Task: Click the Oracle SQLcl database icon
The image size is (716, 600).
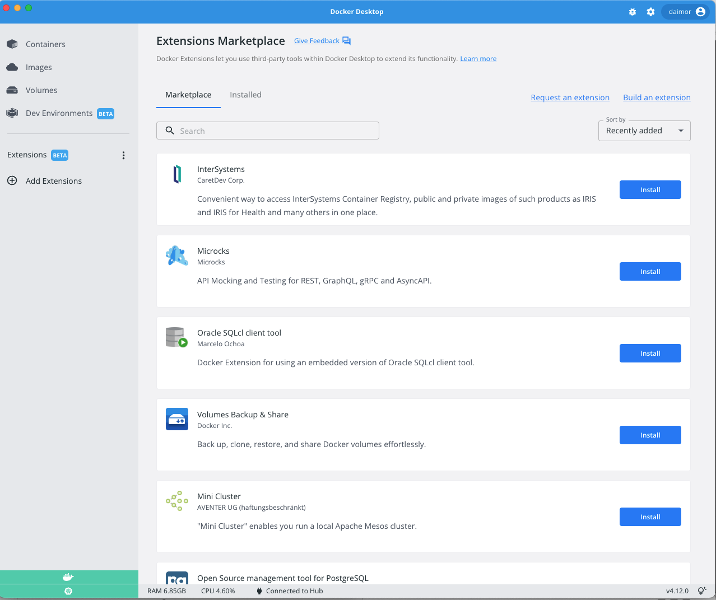Action: pyautogui.click(x=176, y=337)
